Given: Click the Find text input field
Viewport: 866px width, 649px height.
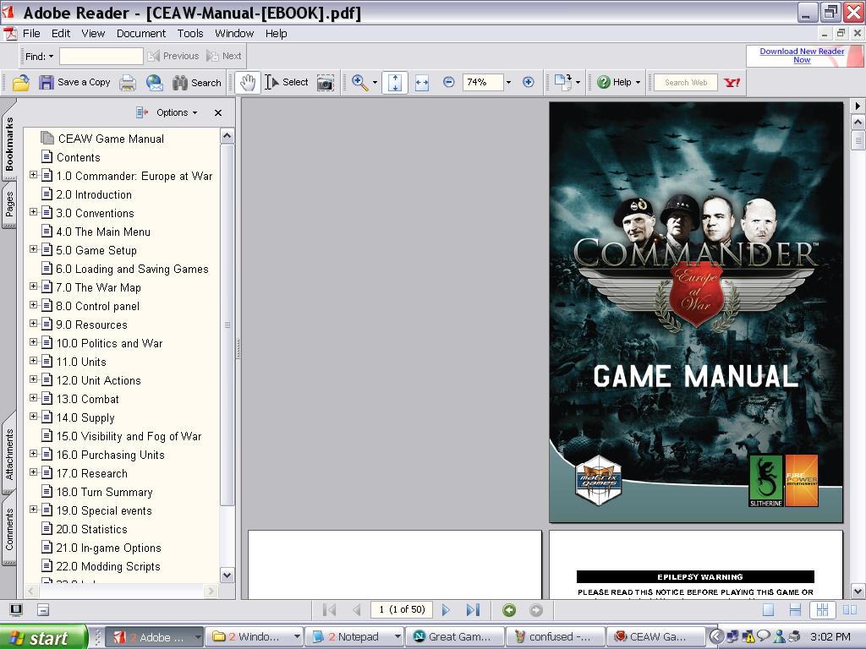Looking at the screenshot, I should point(101,56).
